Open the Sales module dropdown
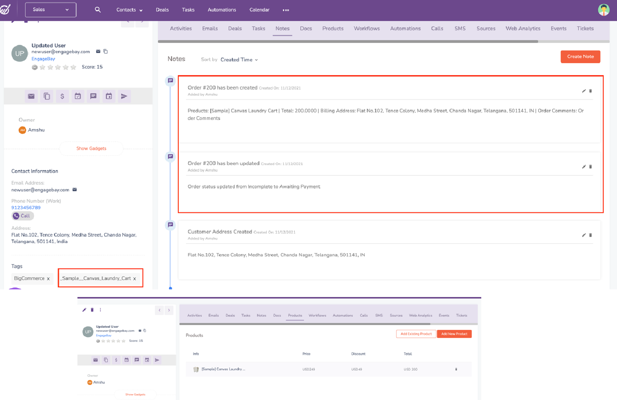 [x=51, y=10]
